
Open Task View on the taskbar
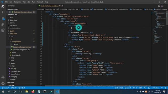pos(20,92)
